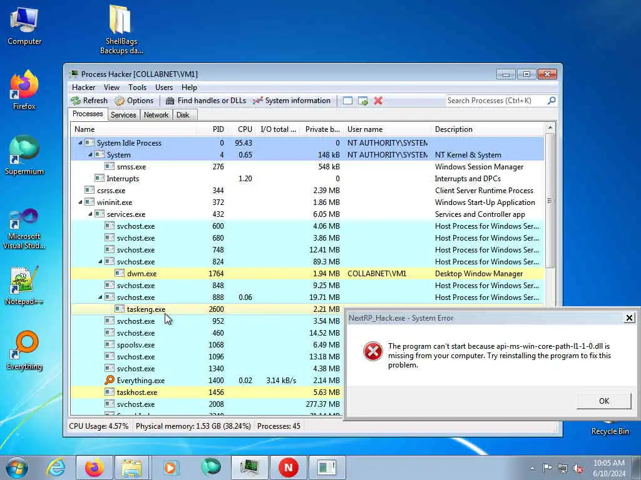Click the Refresh toolbar button
The width and height of the screenshot is (641, 480).
point(89,101)
